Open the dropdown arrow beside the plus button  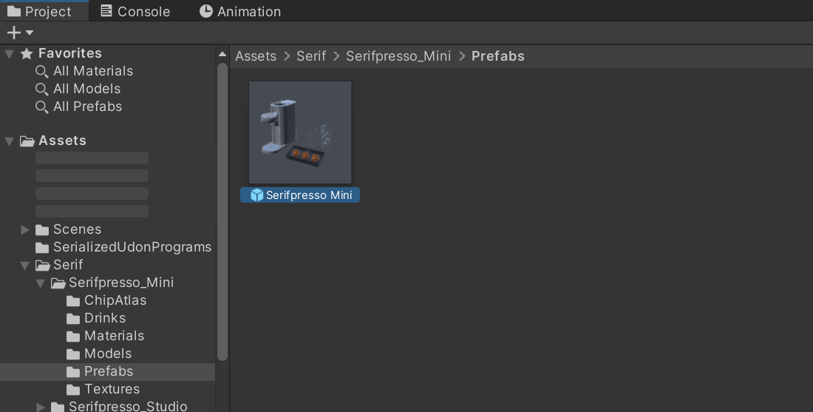[x=30, y=33]
